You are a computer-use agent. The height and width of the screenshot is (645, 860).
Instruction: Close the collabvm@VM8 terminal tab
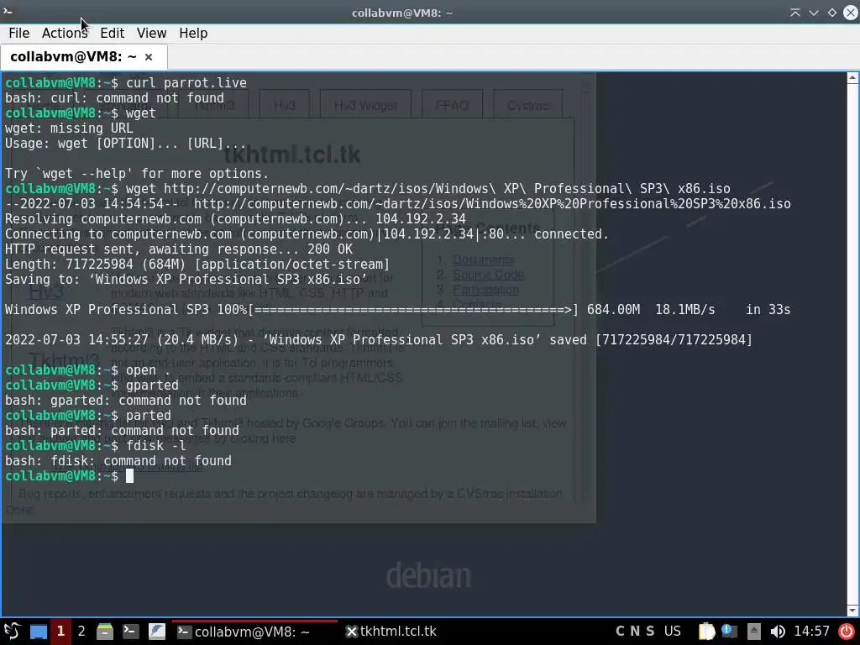pyautogui.click(x=148, y=57)
